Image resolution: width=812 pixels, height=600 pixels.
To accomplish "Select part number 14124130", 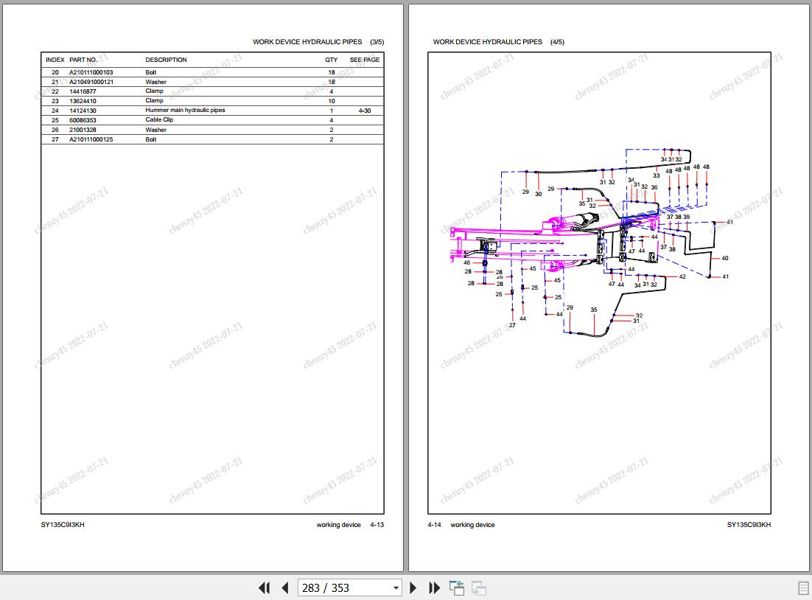I will coord(83,111).
